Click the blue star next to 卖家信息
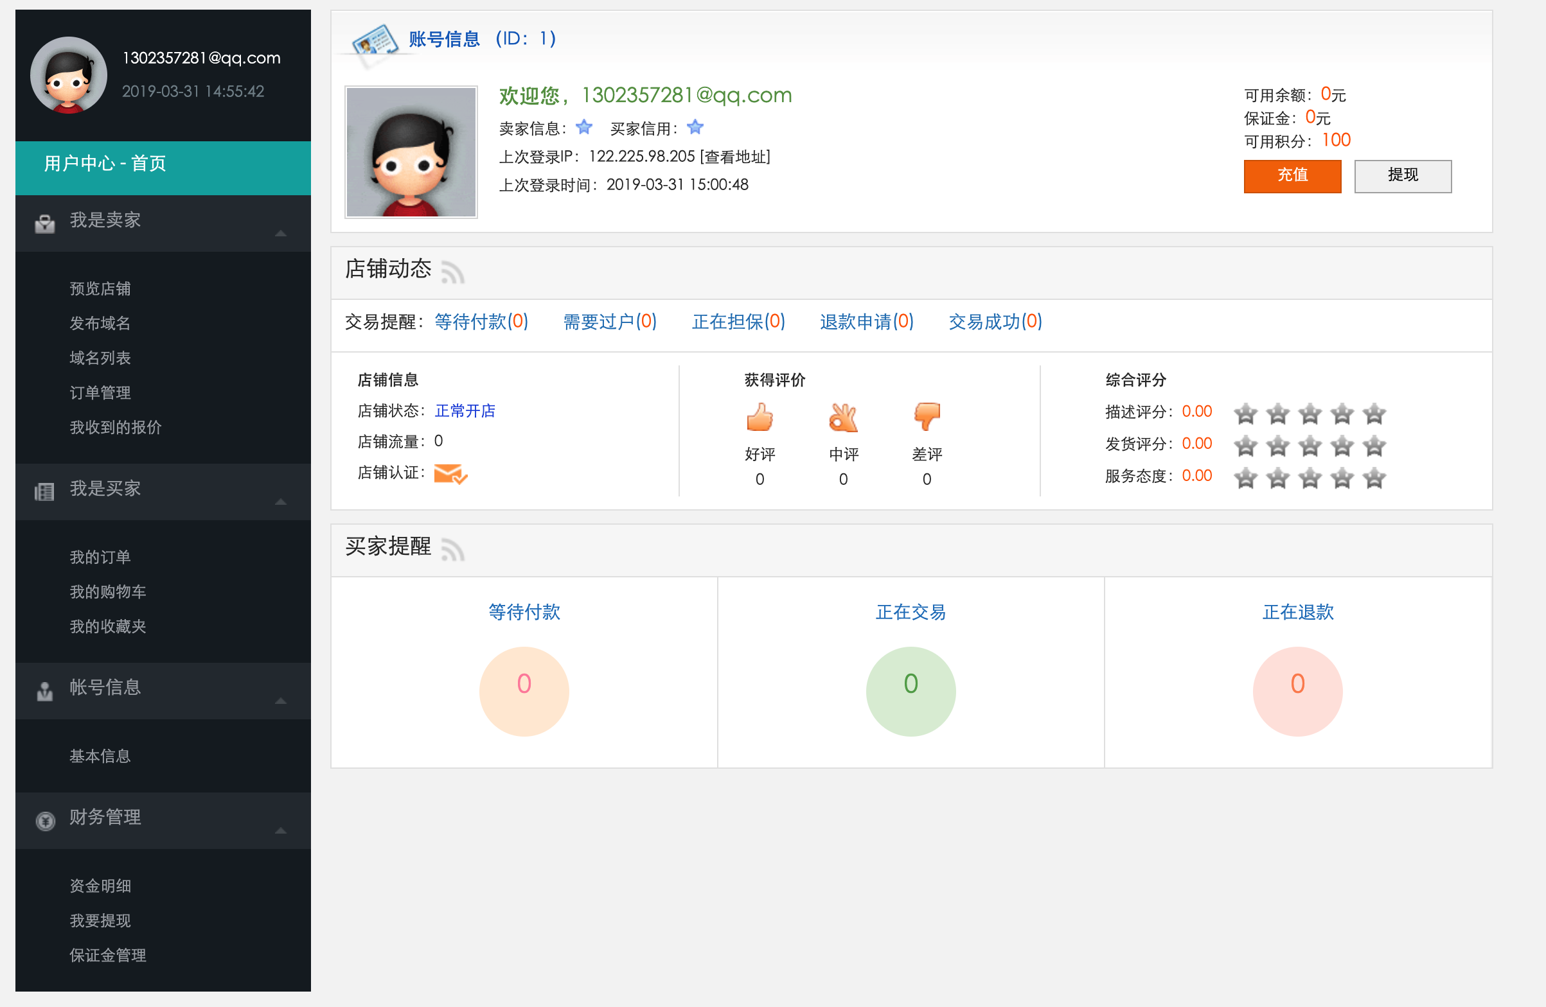 [584, 127]
